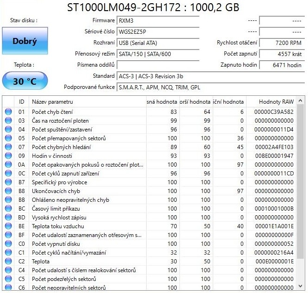Click the status circle icon for row C0
This screenshot has height=293, width=308.
8,243
